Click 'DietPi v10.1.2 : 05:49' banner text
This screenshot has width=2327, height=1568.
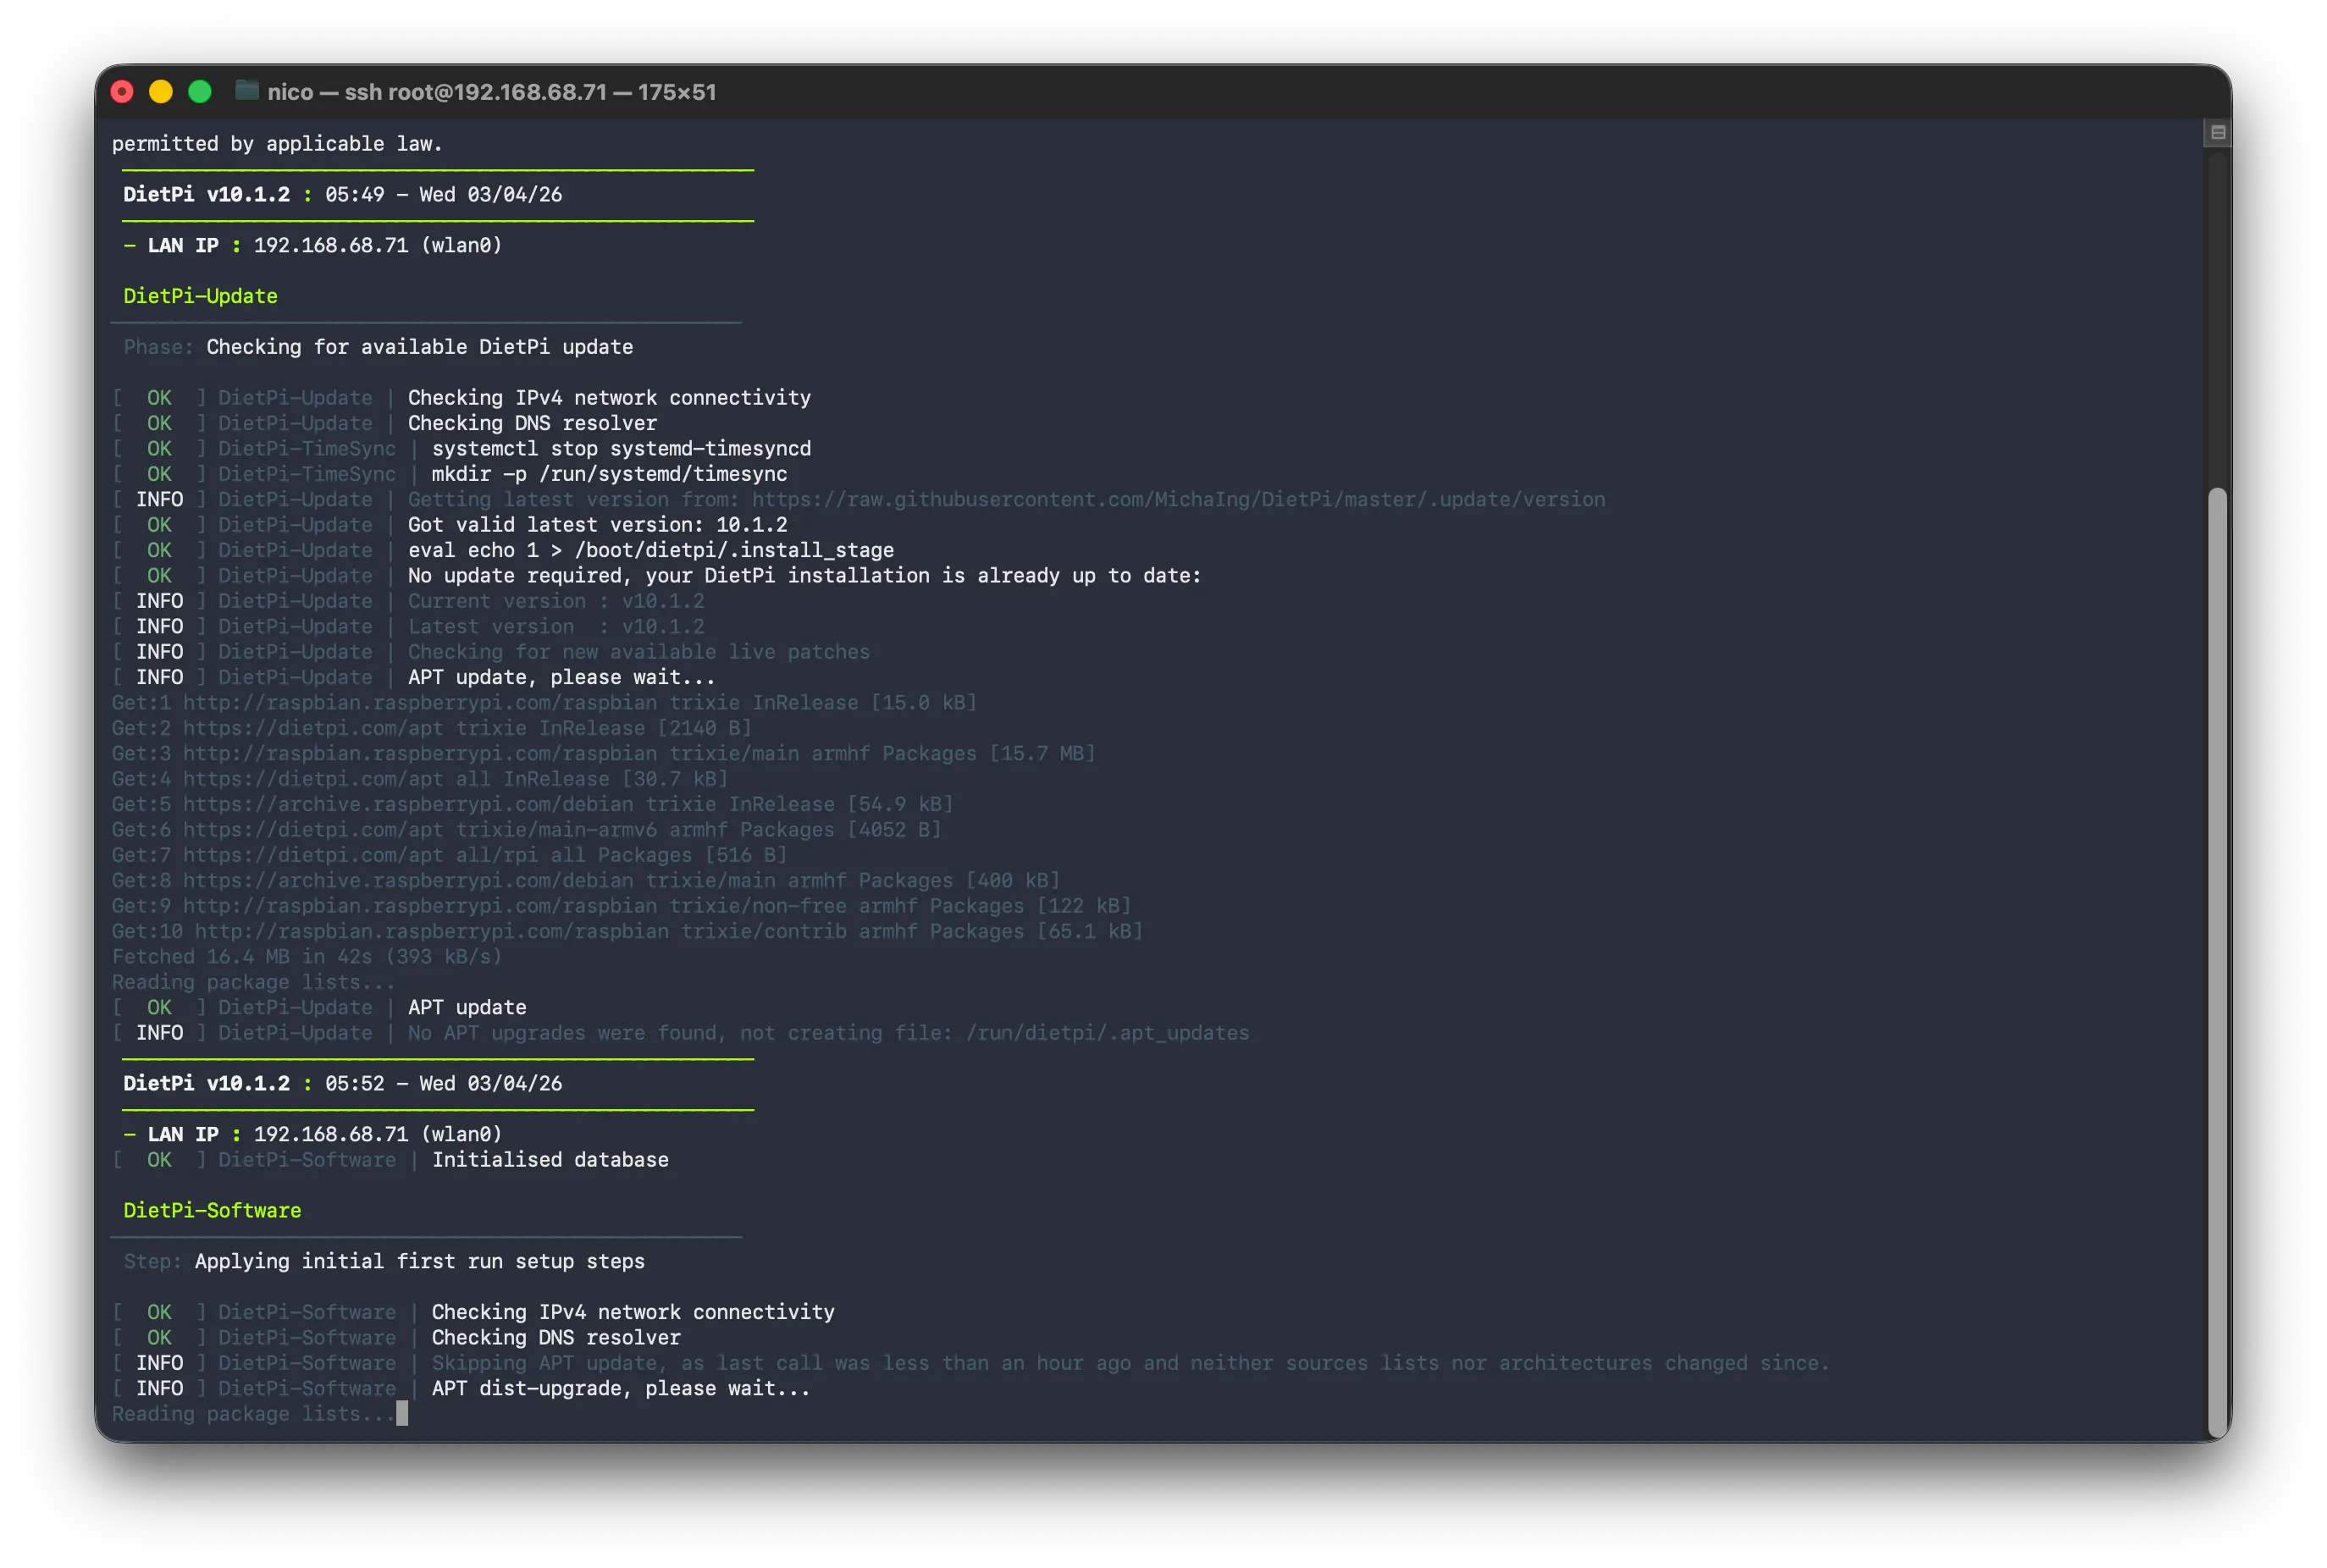[x=253, y=194]
